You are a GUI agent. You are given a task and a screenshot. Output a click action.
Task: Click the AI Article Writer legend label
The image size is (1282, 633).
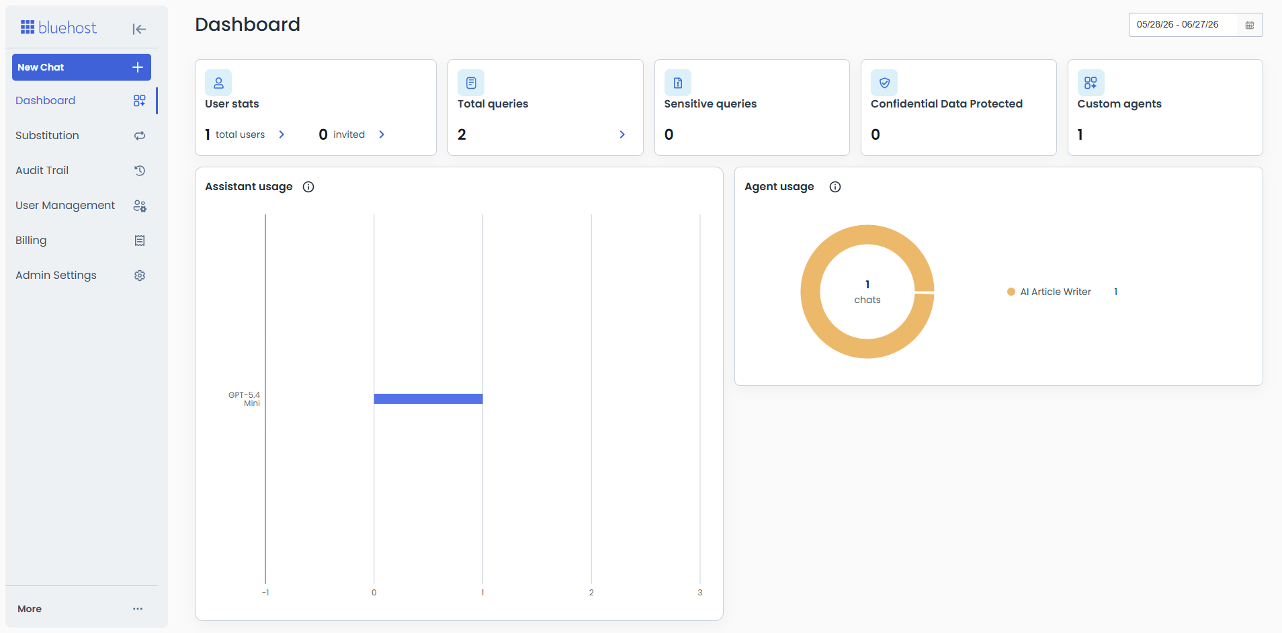point(1056,292)
